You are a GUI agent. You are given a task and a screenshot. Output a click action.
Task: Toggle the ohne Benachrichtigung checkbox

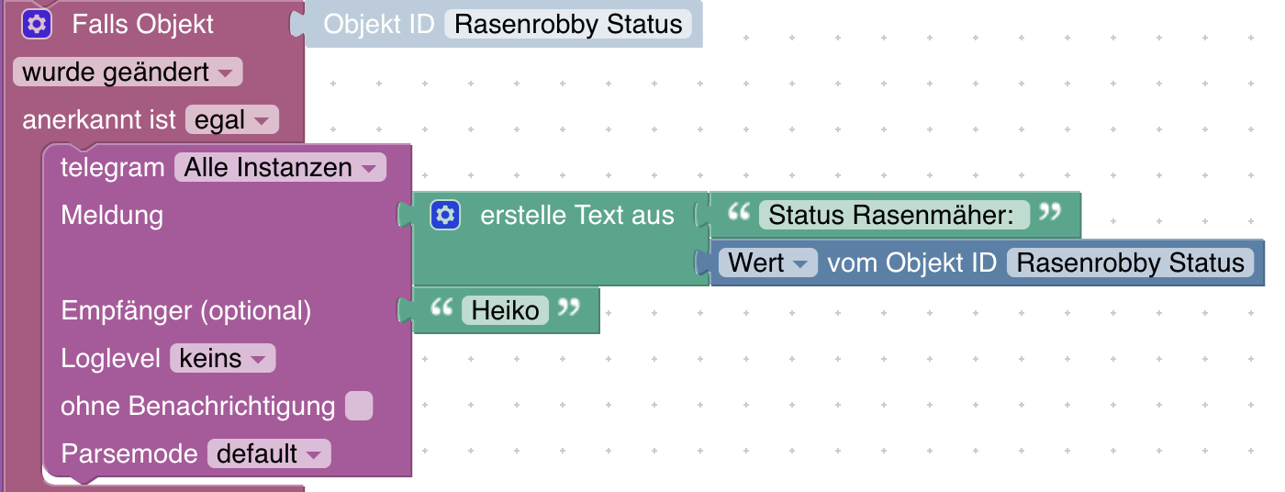pyautogui.click(x=359, y=406)
